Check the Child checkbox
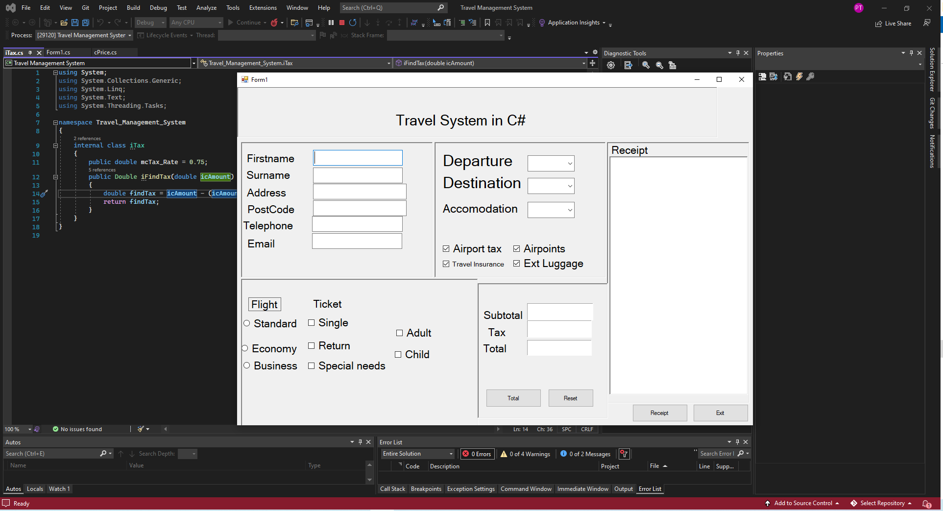 coord(398,354)
